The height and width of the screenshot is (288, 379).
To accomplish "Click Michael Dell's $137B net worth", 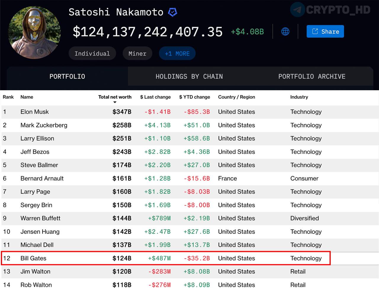I will 122,245.
